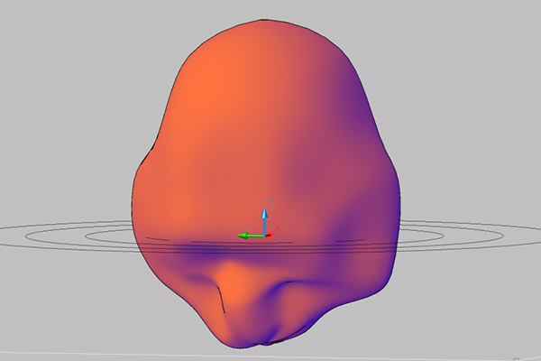Click the bright orange upper-left model surface
541x361 pixels.
coord(207,99)
